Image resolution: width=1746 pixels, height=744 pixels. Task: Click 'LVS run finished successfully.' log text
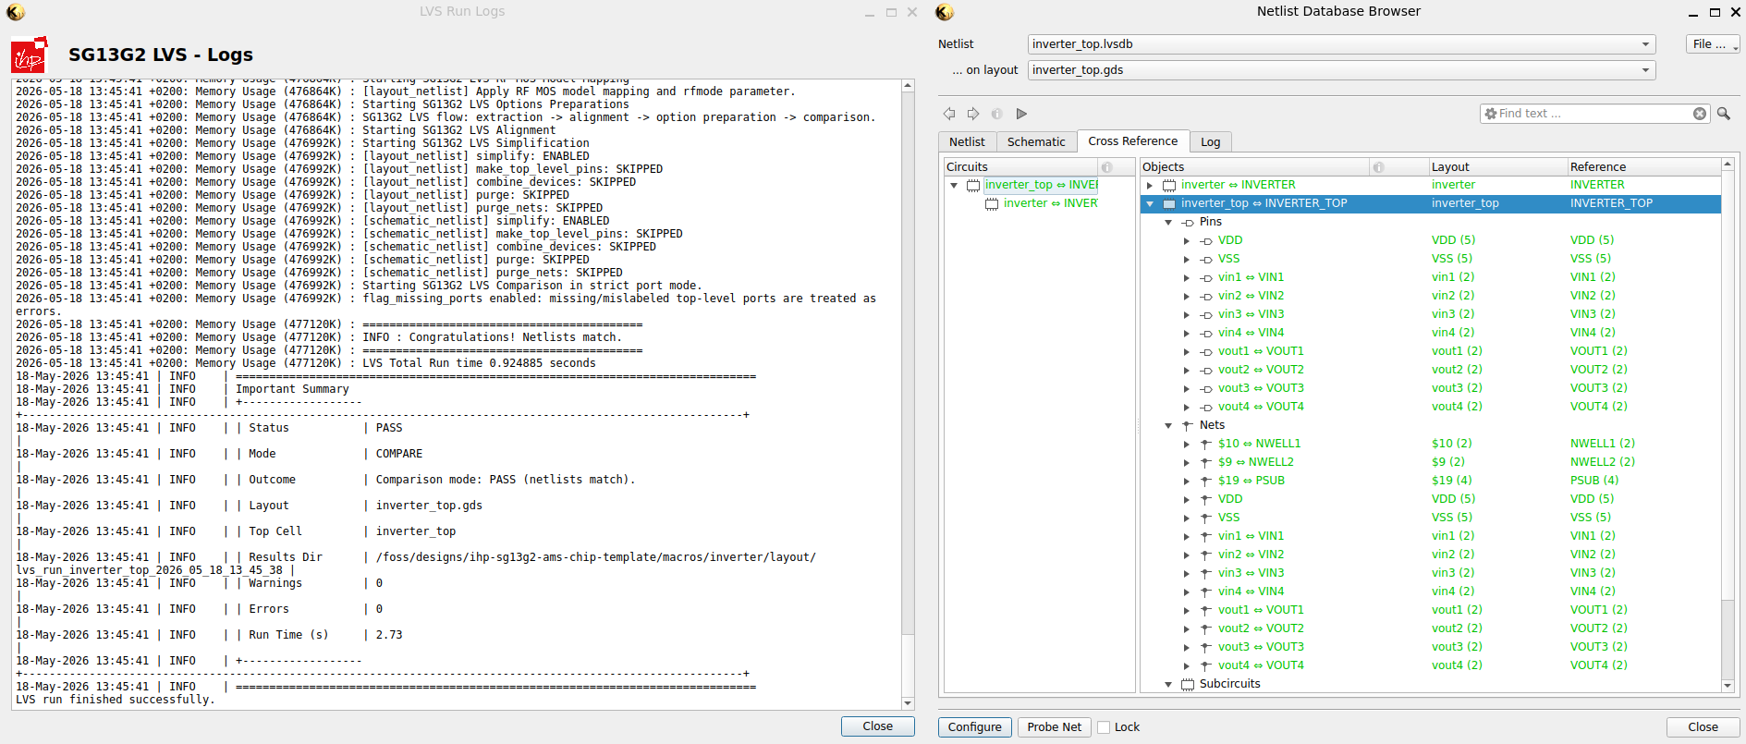[116, 700]
